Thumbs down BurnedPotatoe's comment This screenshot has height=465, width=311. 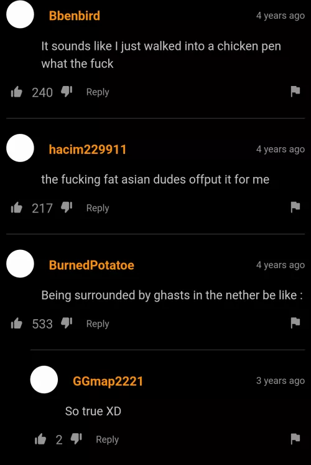tap(67, 324)
